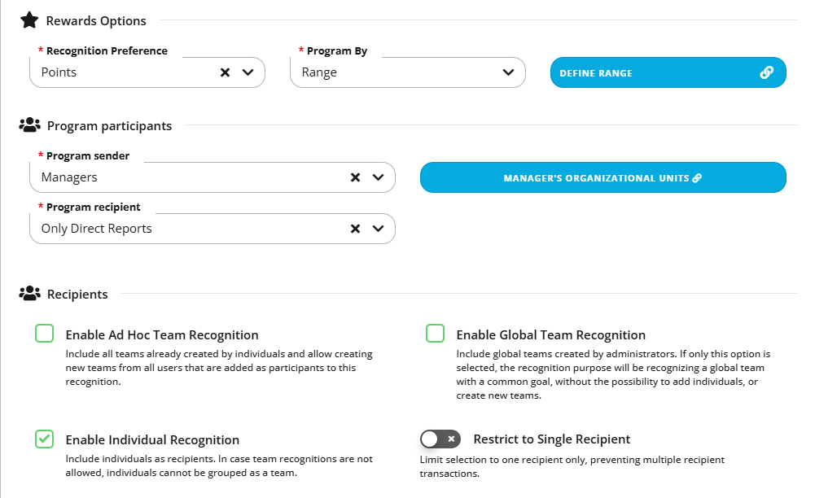The height and width of the screenshot is (498, 815).
Task: Uncheck Enable Individual Recognition
Action: [44, 439]
